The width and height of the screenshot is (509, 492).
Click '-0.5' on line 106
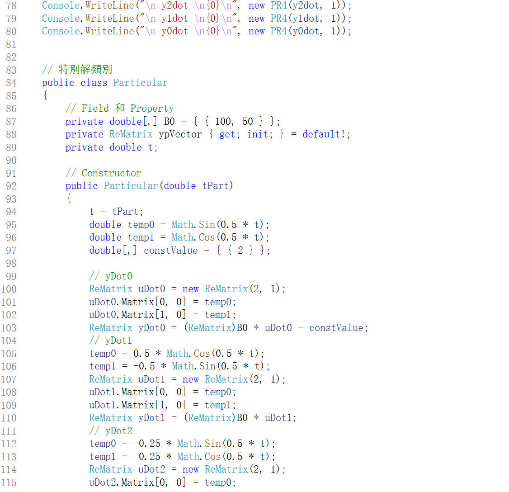pos(144,366)
